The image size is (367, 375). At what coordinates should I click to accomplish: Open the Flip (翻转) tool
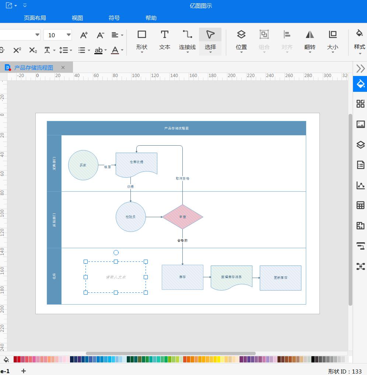pyautogui.click(x=310, y=40)
